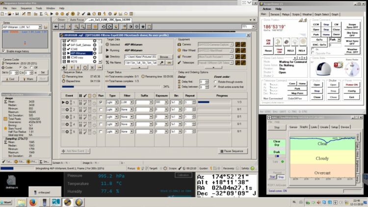
Task: Open the Filter dropdown on event 1
Action: (131, 102)
